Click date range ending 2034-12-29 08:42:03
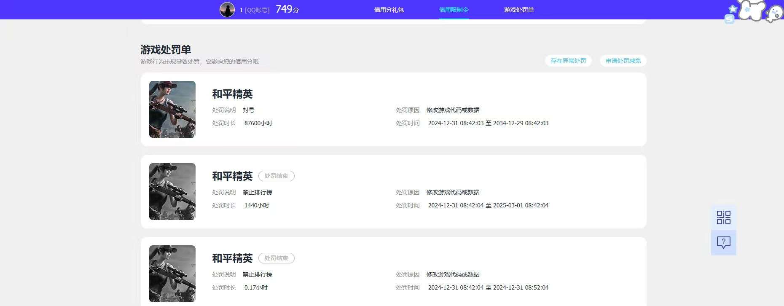 pyautogui.click(x=488, y=123)
